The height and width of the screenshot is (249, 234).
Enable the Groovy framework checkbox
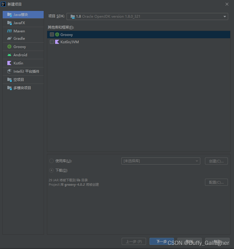pos(52,34)
